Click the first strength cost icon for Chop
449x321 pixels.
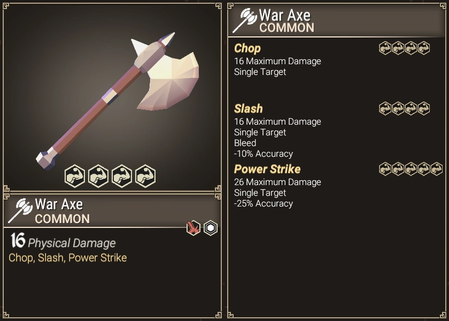[385, 48]
